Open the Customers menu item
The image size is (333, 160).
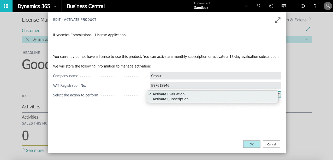32,30
